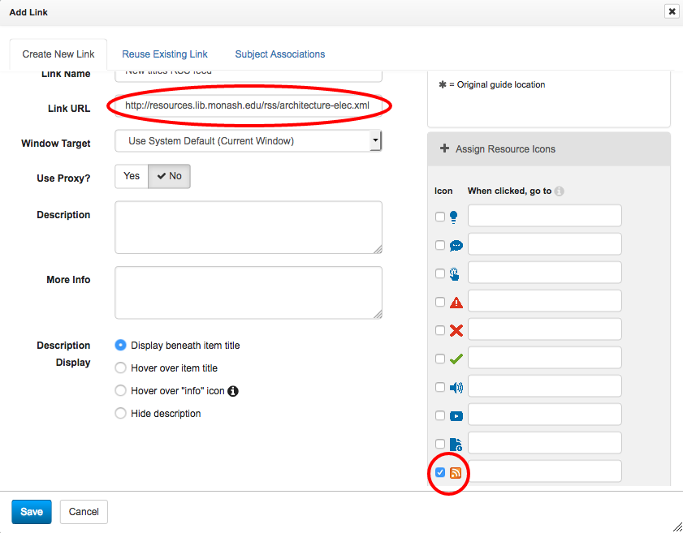This screenshot has width=683, height=533.
Task: Click the info circle next to When clicked, go to
Action: tap(560, 191)
